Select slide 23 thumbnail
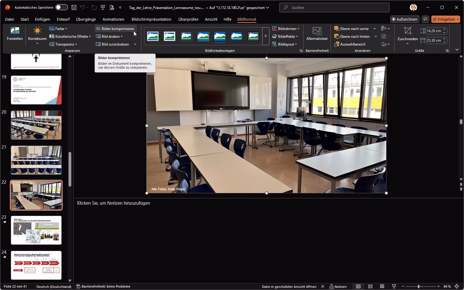Viewport: 464px width, 290px height. coord(36,230)
